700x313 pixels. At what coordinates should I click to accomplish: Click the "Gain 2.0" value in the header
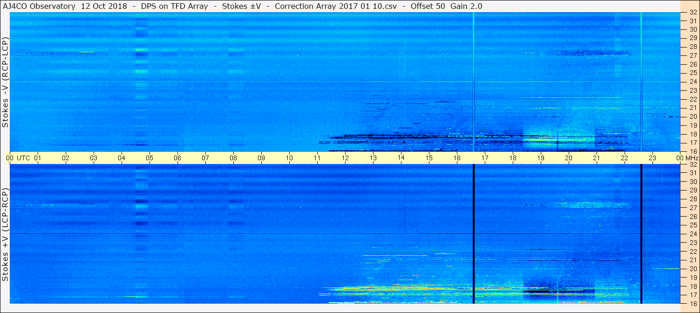pos(467,6)
